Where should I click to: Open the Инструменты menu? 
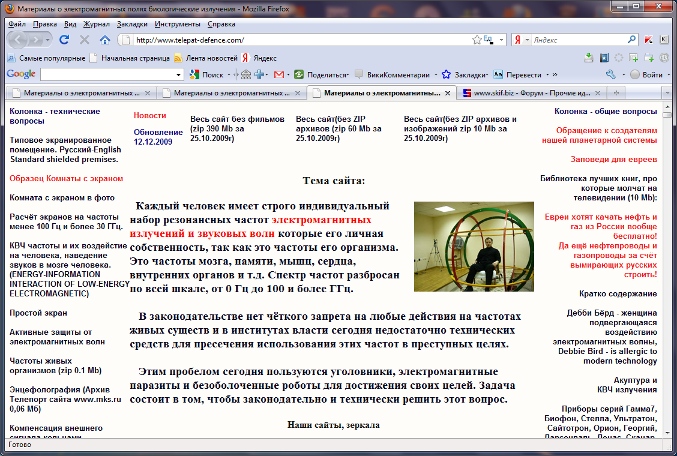click(x=177, y=24)
